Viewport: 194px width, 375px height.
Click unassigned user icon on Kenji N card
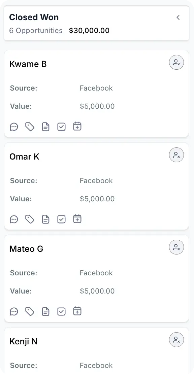point(176,340)
